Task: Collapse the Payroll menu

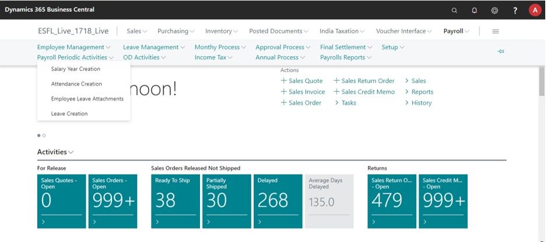Action: click(x=456, y=31)
